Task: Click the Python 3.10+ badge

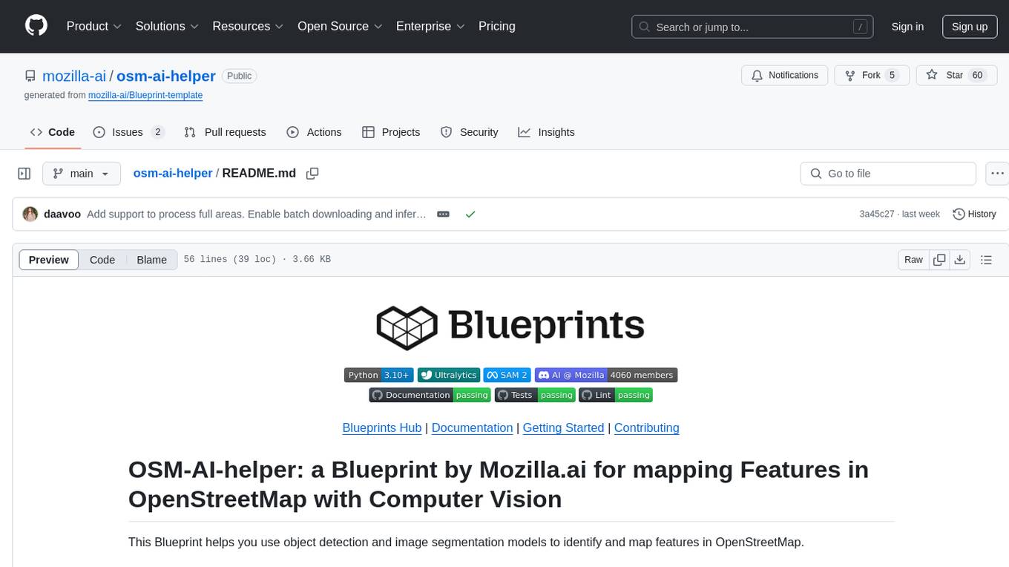Action: (x=378, y=376)
